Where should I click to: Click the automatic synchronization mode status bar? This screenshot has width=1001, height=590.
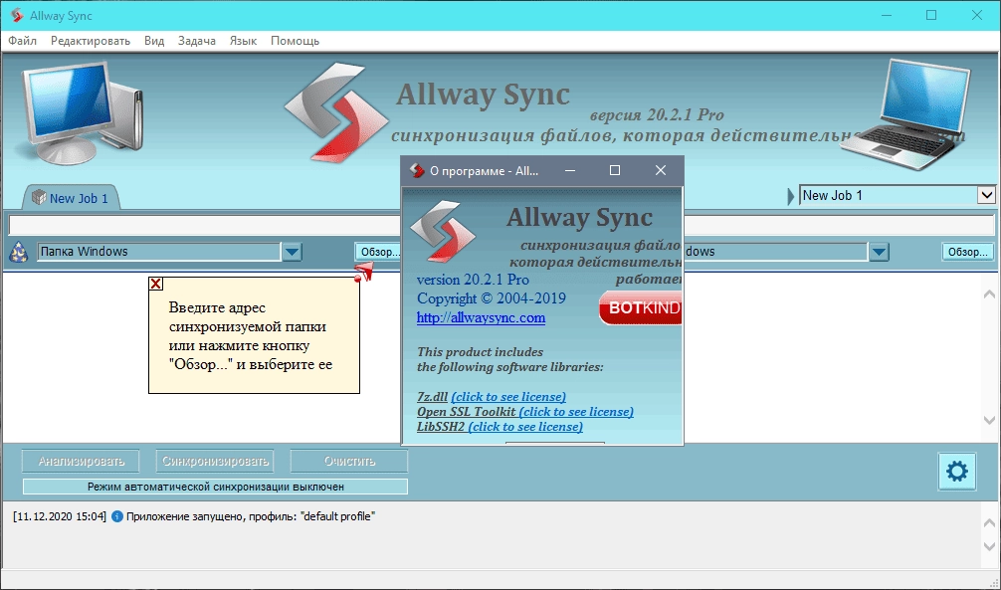tap(215, 487)
